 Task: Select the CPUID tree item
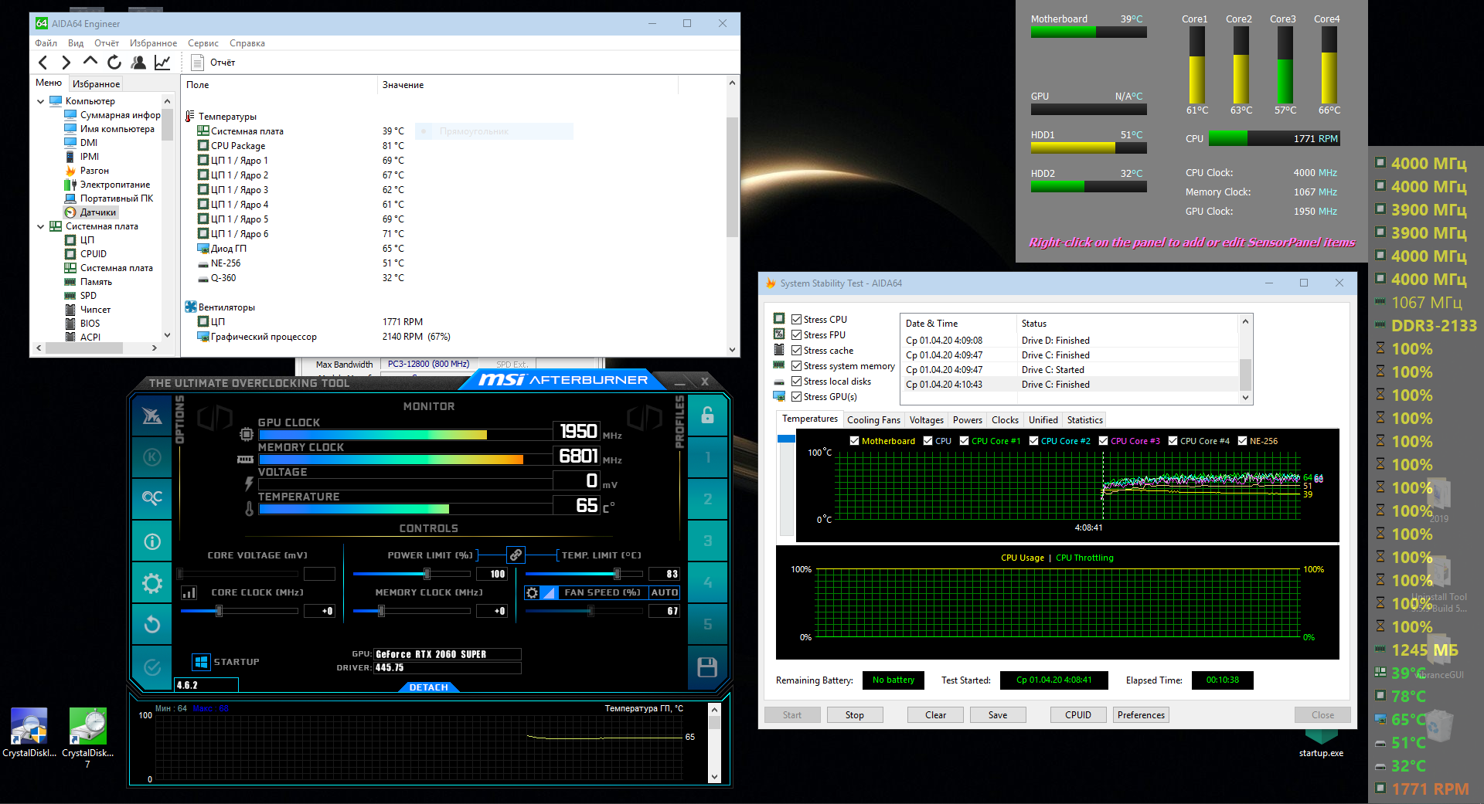coord(94,254)
